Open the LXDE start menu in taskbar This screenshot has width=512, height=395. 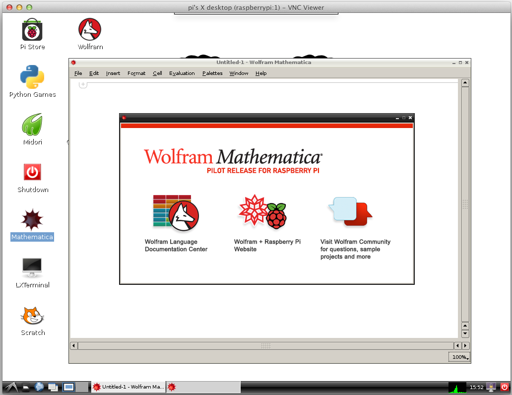(x=11, y=387)
